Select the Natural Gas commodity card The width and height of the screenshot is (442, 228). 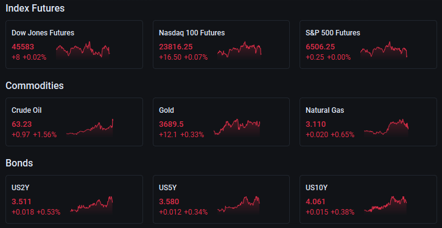coord(368,122)
